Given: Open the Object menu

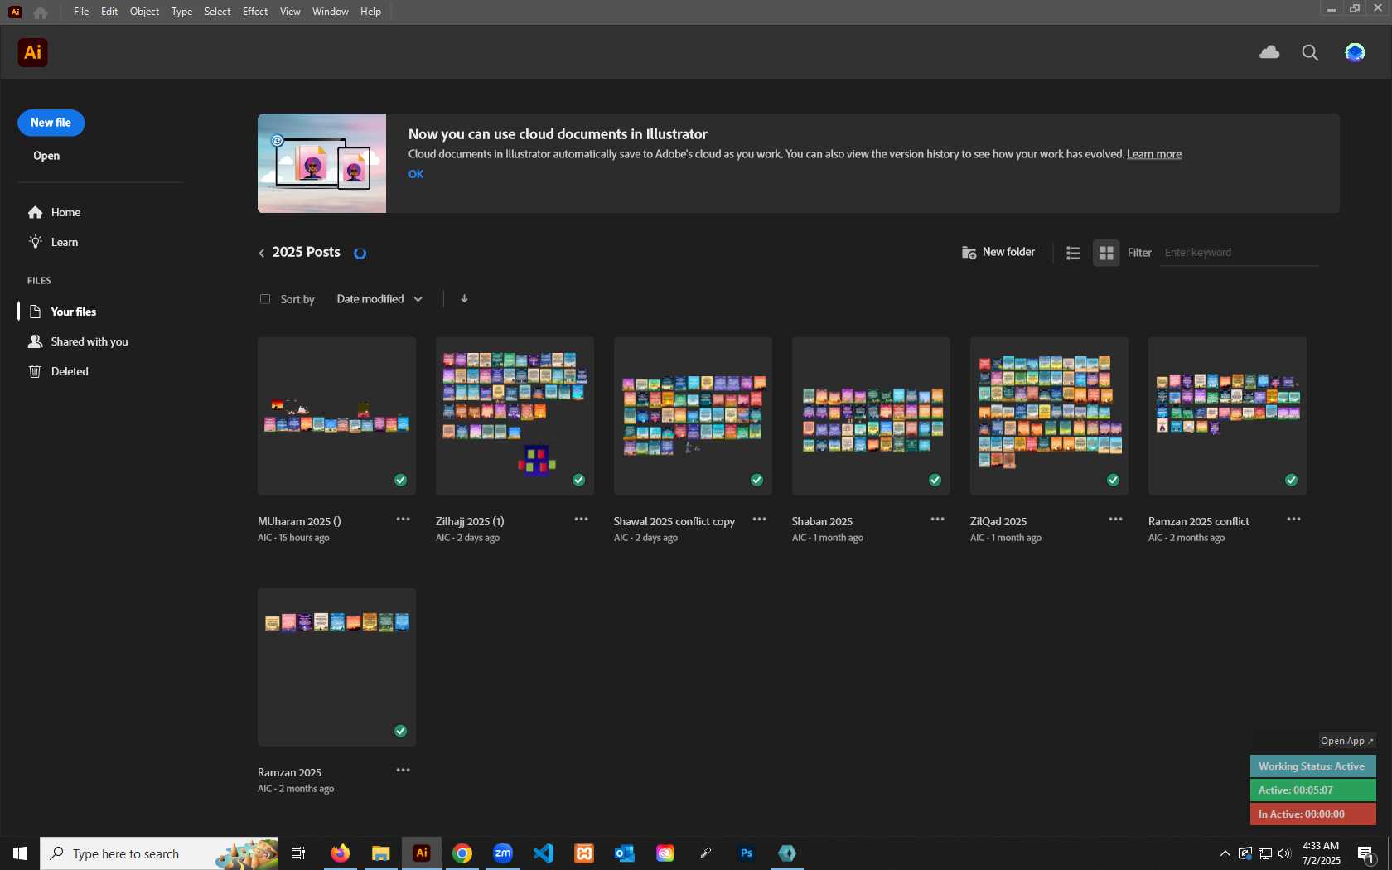Looking at the screenshot, I should click(x=144, y=12).
